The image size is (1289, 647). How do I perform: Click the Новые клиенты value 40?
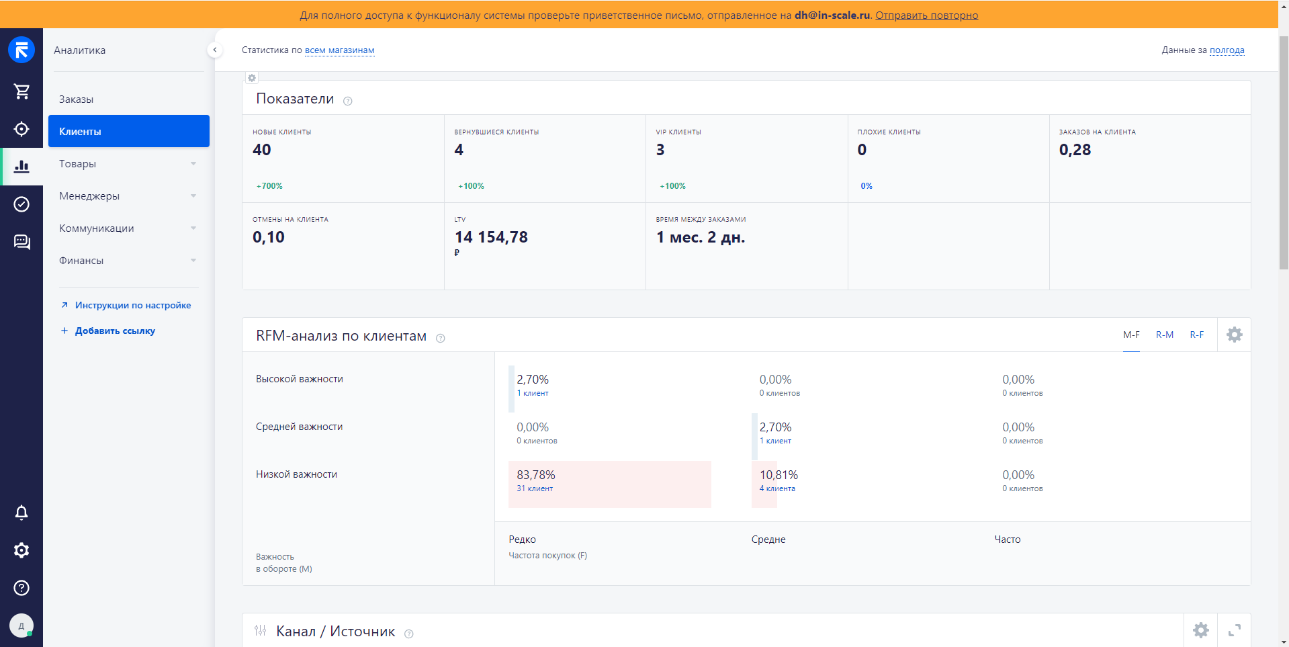[x=262, y=150]
